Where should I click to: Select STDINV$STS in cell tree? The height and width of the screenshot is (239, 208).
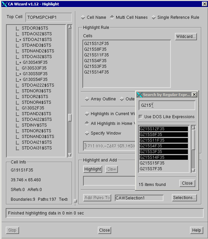pos(34,125)
